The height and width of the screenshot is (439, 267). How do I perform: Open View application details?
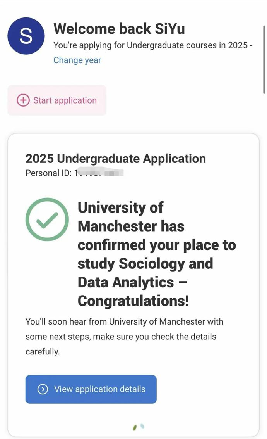[99, 389]
